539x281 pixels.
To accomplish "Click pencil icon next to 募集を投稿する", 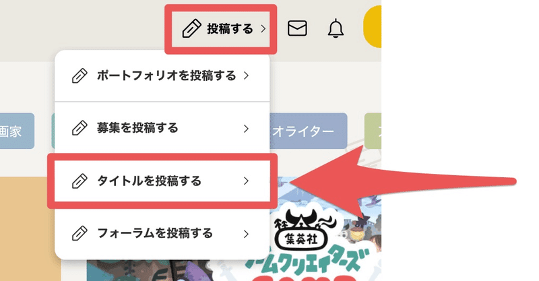I will tap(80, 128).
